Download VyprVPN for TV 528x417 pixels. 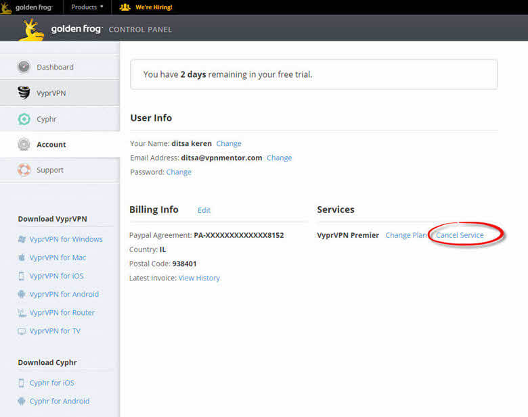coord(55,331)
